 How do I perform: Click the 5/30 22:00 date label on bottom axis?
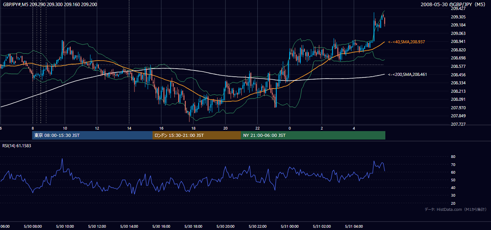[257, 227]
